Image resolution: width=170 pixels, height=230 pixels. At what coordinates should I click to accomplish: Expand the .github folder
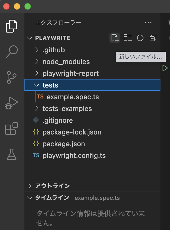(x=37, y=50)
